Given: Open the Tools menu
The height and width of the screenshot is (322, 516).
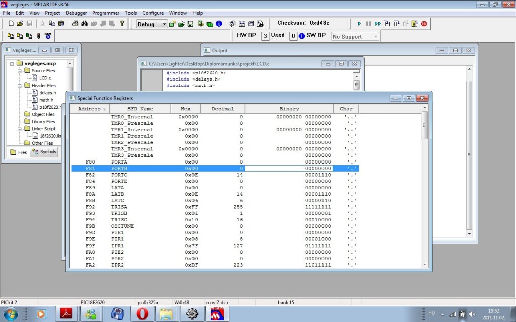Looking at the screenshot, I should coord(131,13).
